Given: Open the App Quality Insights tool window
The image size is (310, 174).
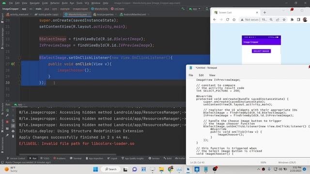Looking at the screenshot, I should (x=132, y=159).
